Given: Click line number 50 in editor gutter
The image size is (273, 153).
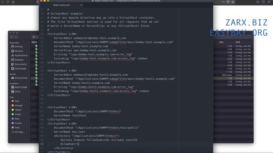Looking at the screenshot, I should click(42, 144).
